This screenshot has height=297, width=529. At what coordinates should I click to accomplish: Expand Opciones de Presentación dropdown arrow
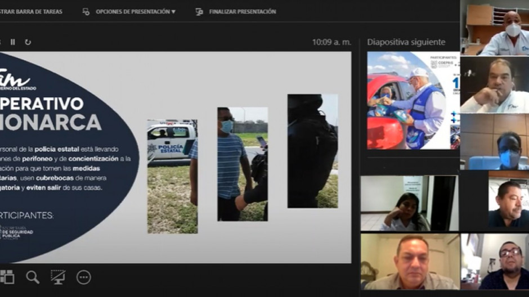[x=173, y=12]
